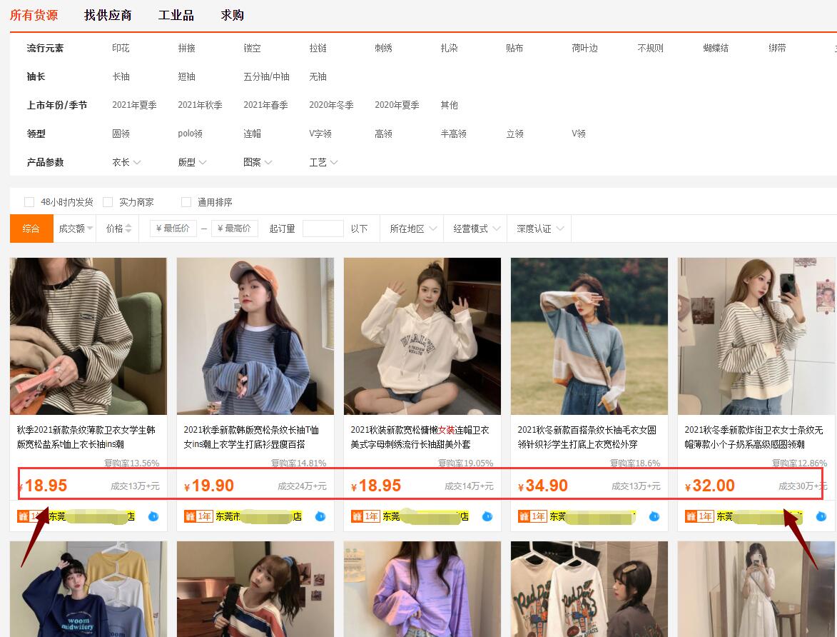Viewport: 837px width, 637px height.
Task: Check the 实力商家 checkbox
Action: coord(108,202)
